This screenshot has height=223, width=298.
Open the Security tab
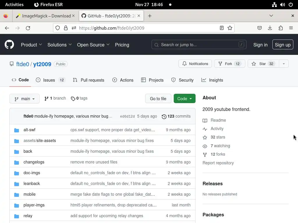tap(182, 80)
